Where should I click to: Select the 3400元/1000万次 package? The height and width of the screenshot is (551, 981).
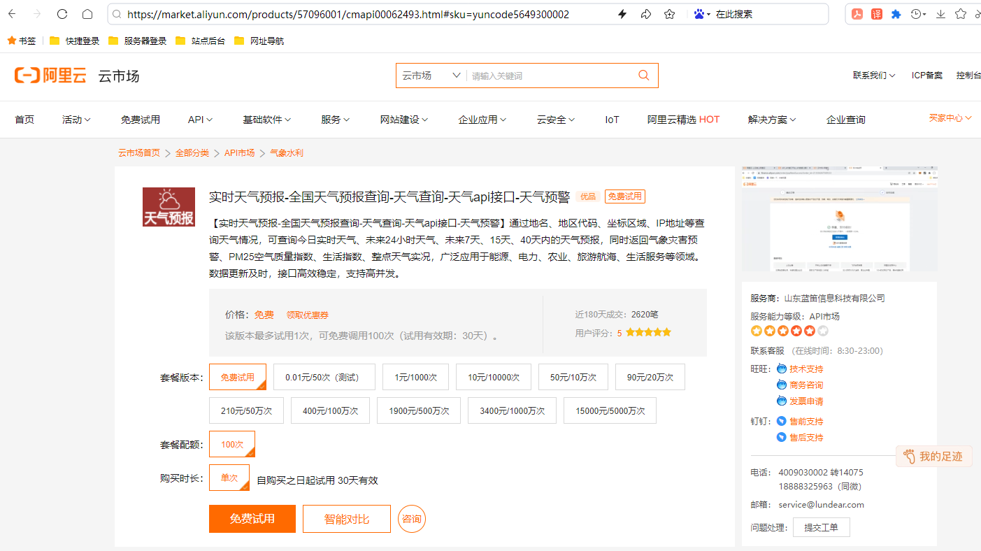click(x=513, y=410)
